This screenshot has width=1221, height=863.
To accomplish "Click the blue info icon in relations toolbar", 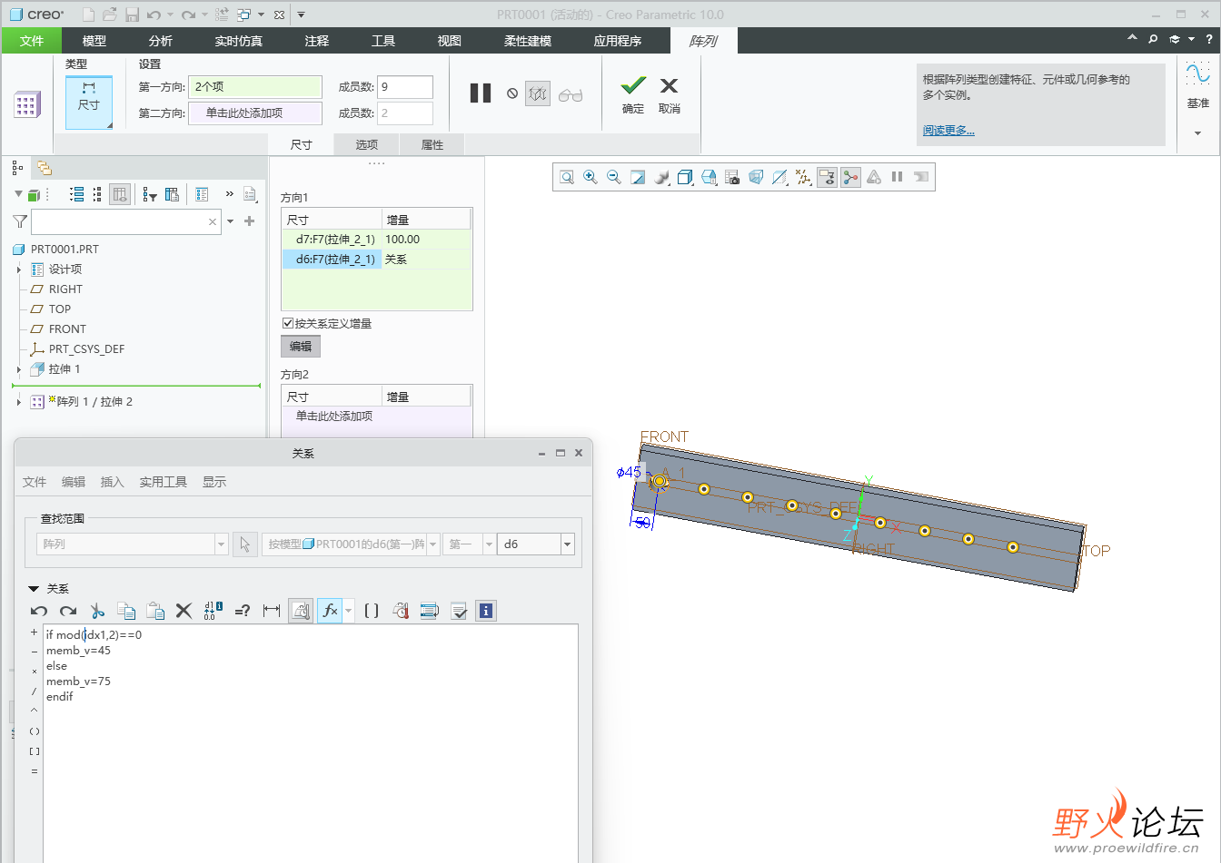I will pos(486,611).
